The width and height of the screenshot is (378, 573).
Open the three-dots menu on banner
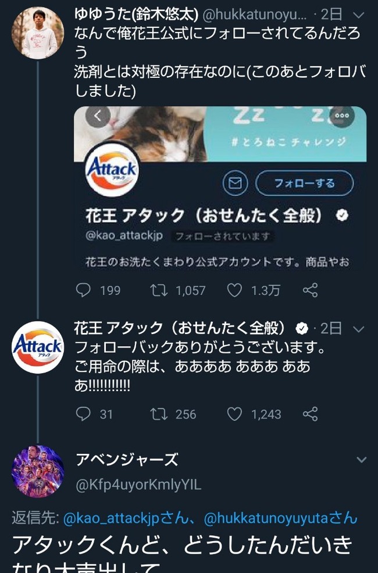(x=342, y=116)
